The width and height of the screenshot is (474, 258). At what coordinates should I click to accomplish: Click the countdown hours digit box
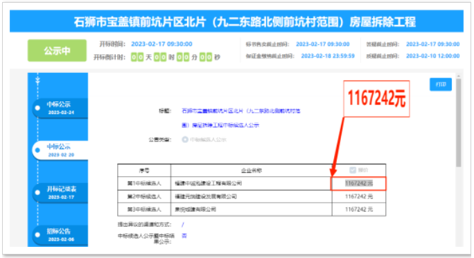tap(160, 57)
